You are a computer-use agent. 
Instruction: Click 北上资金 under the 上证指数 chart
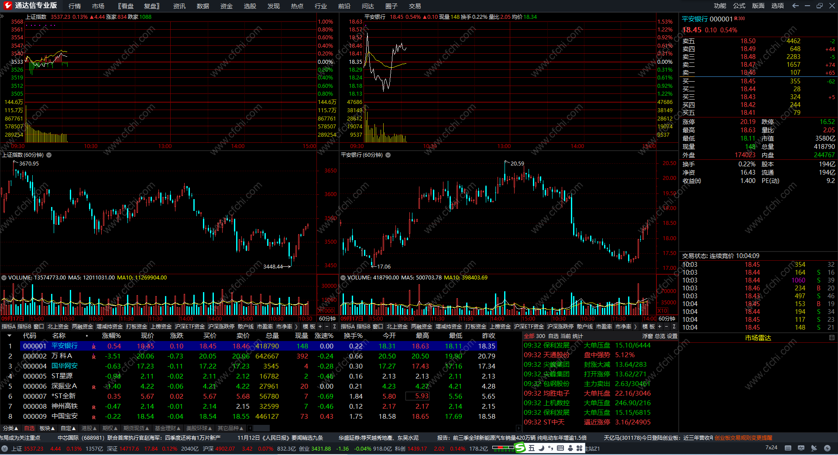click(58, 327)
